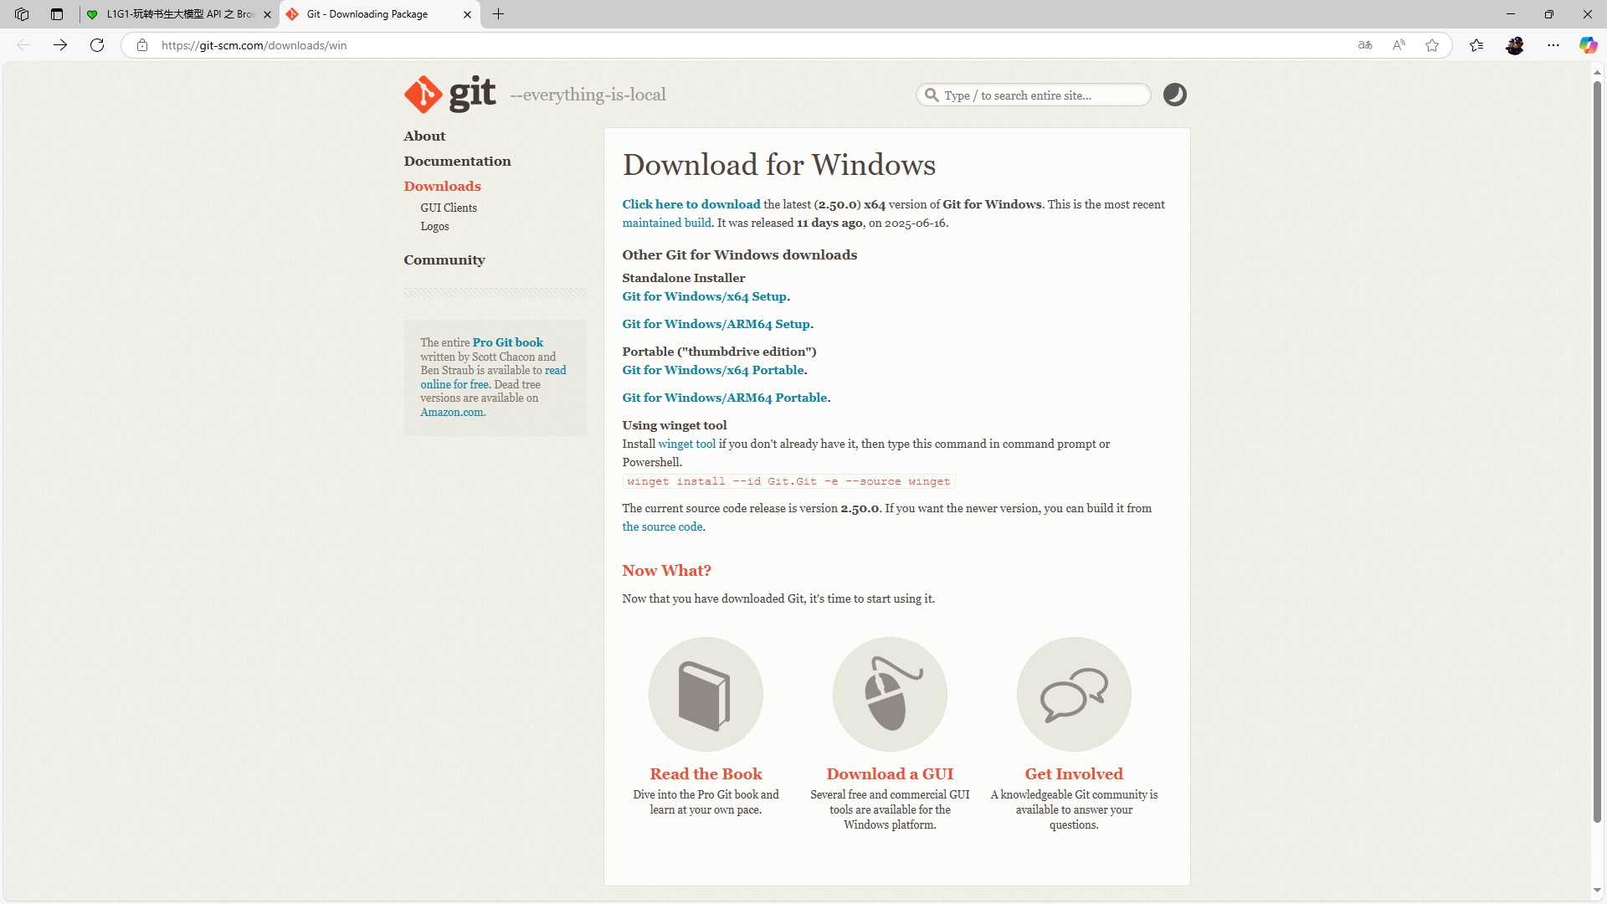Open the Pro Git book link in sidebar

point(507,342)
